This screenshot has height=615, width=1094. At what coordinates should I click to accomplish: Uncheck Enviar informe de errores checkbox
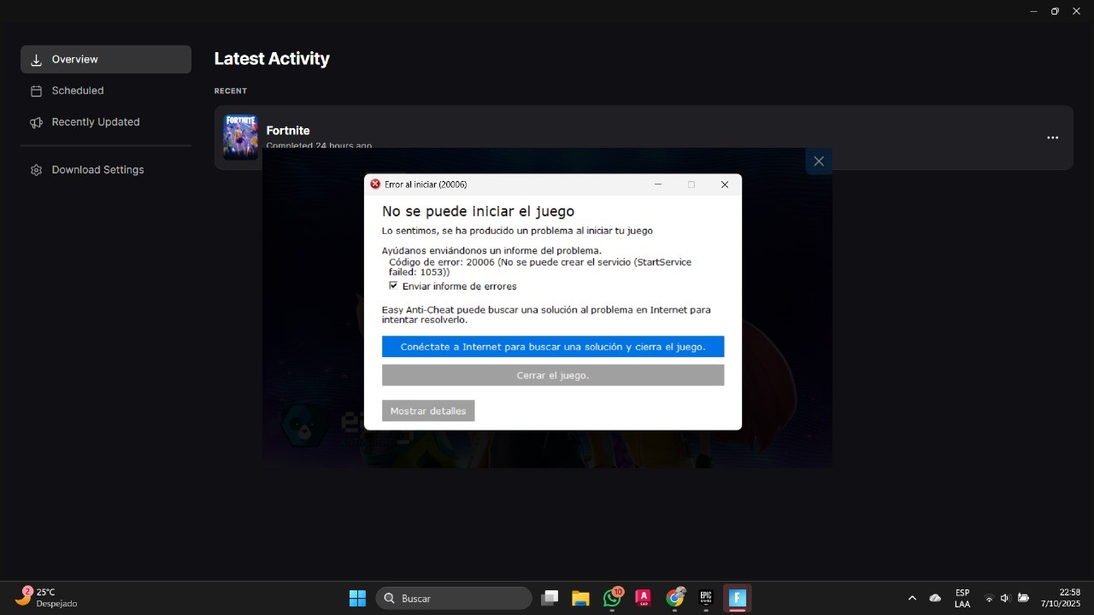tap(394, 286)
